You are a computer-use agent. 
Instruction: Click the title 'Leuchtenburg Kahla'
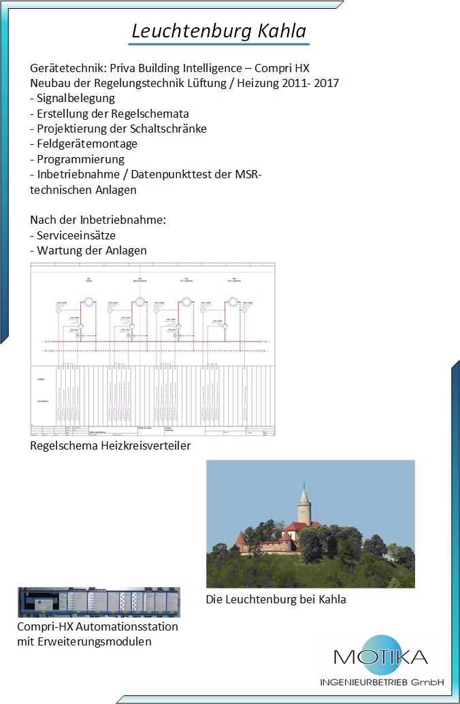pos(218,31)
